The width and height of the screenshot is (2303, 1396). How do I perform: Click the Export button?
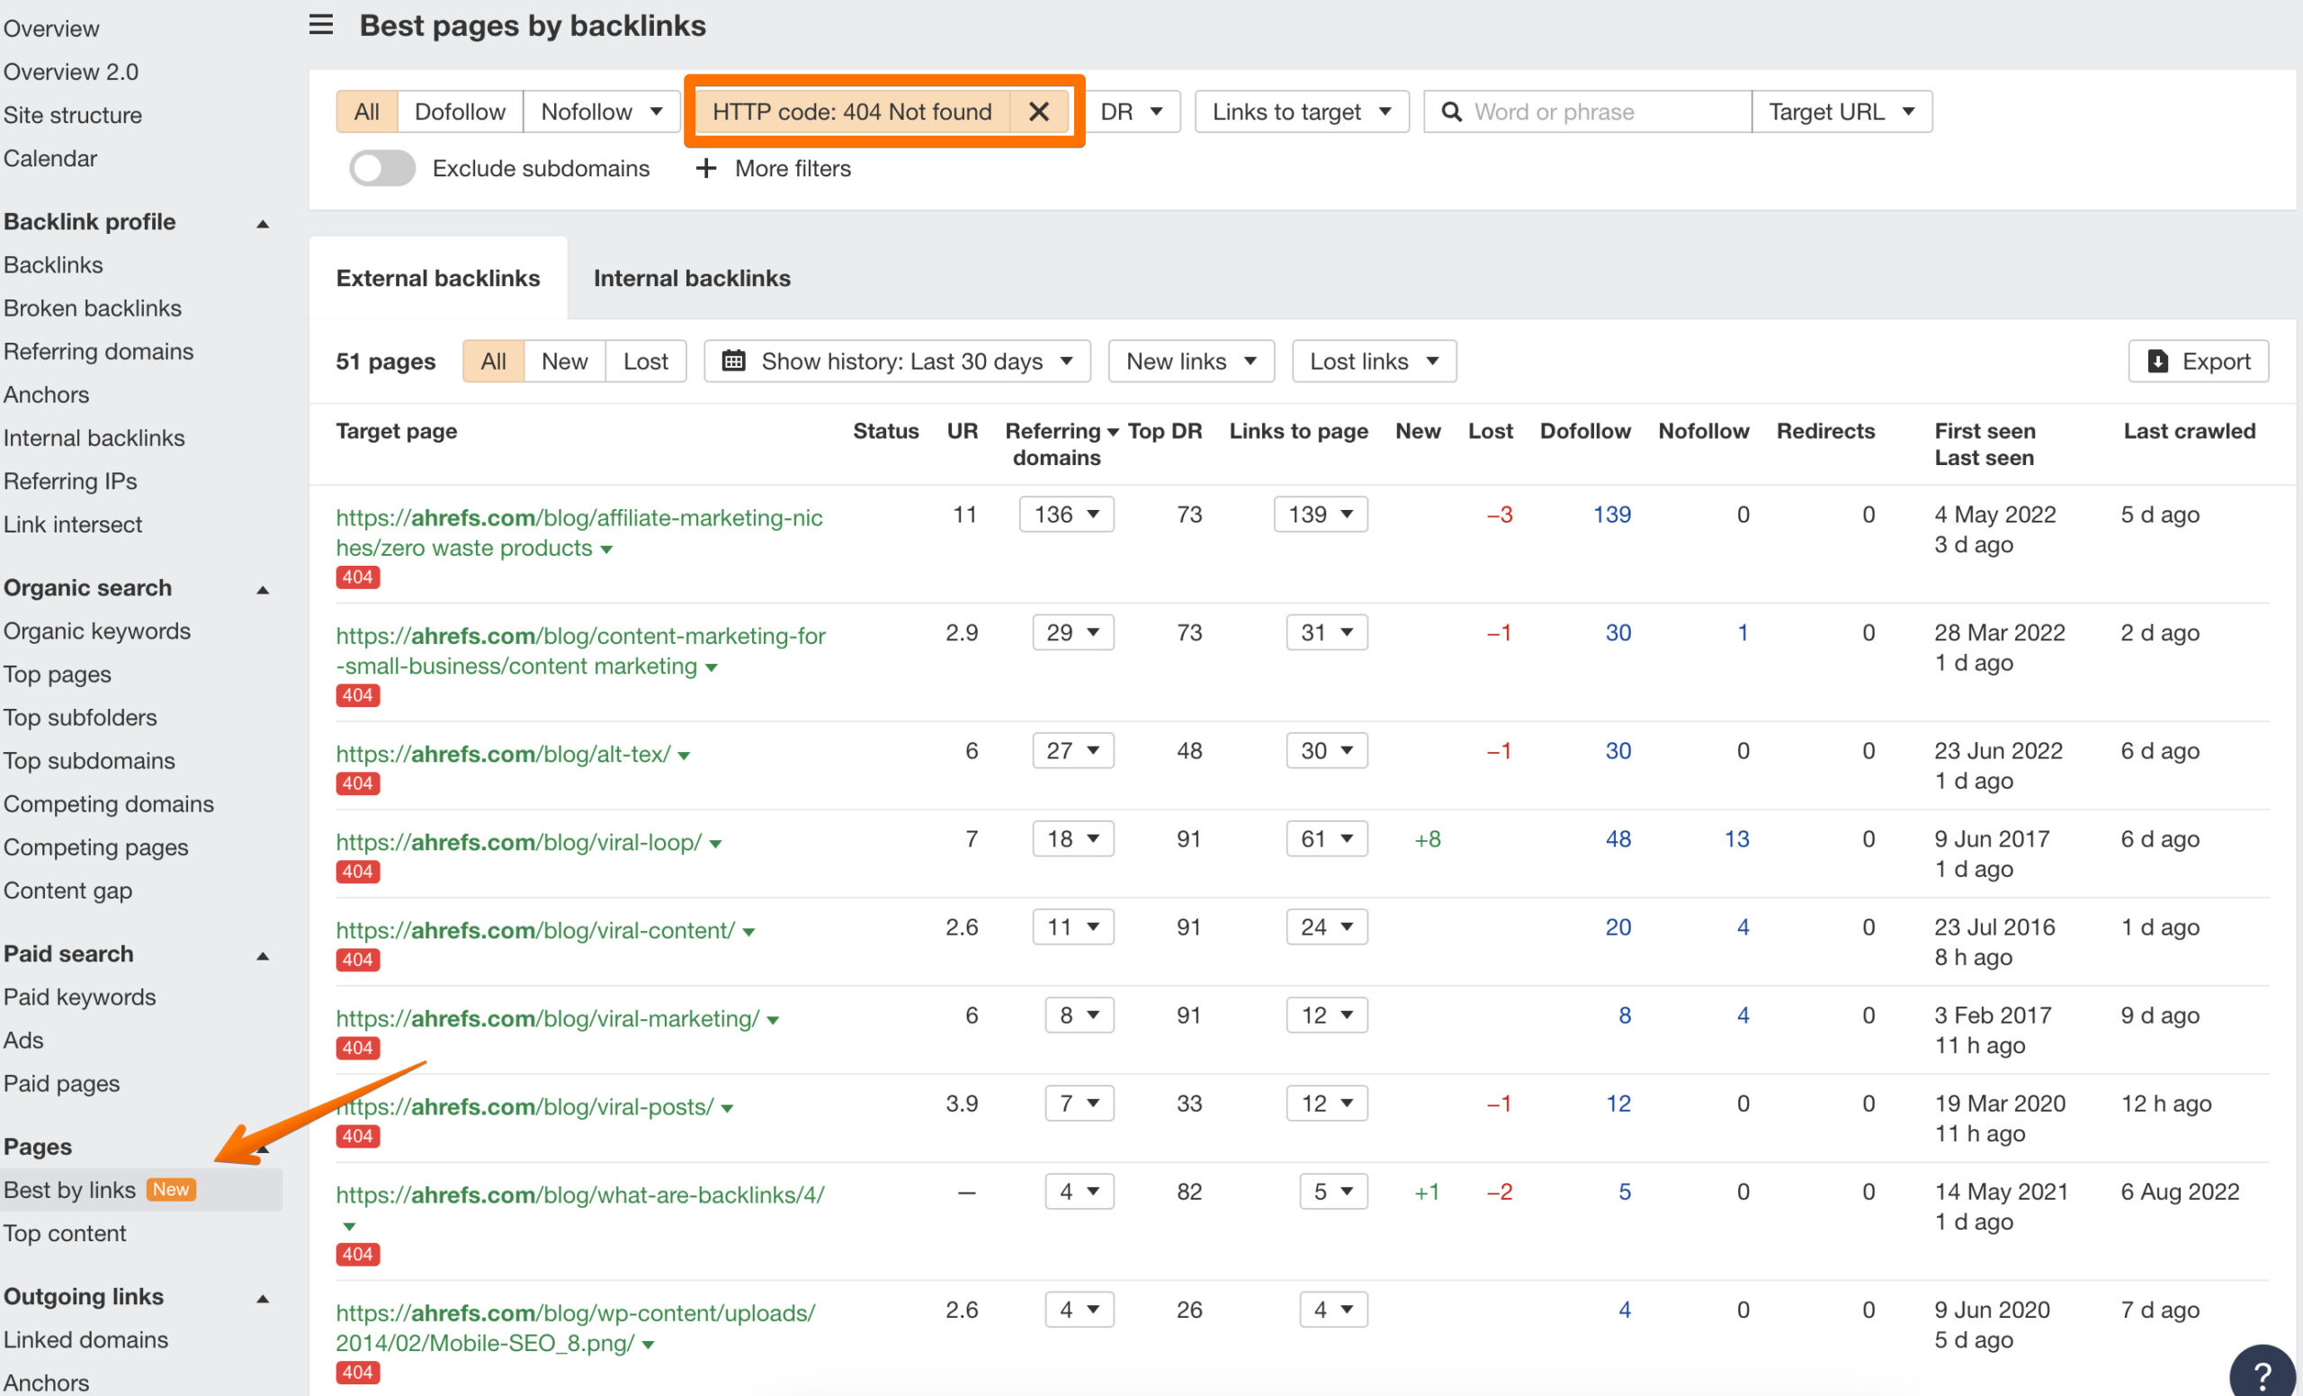2199,361
